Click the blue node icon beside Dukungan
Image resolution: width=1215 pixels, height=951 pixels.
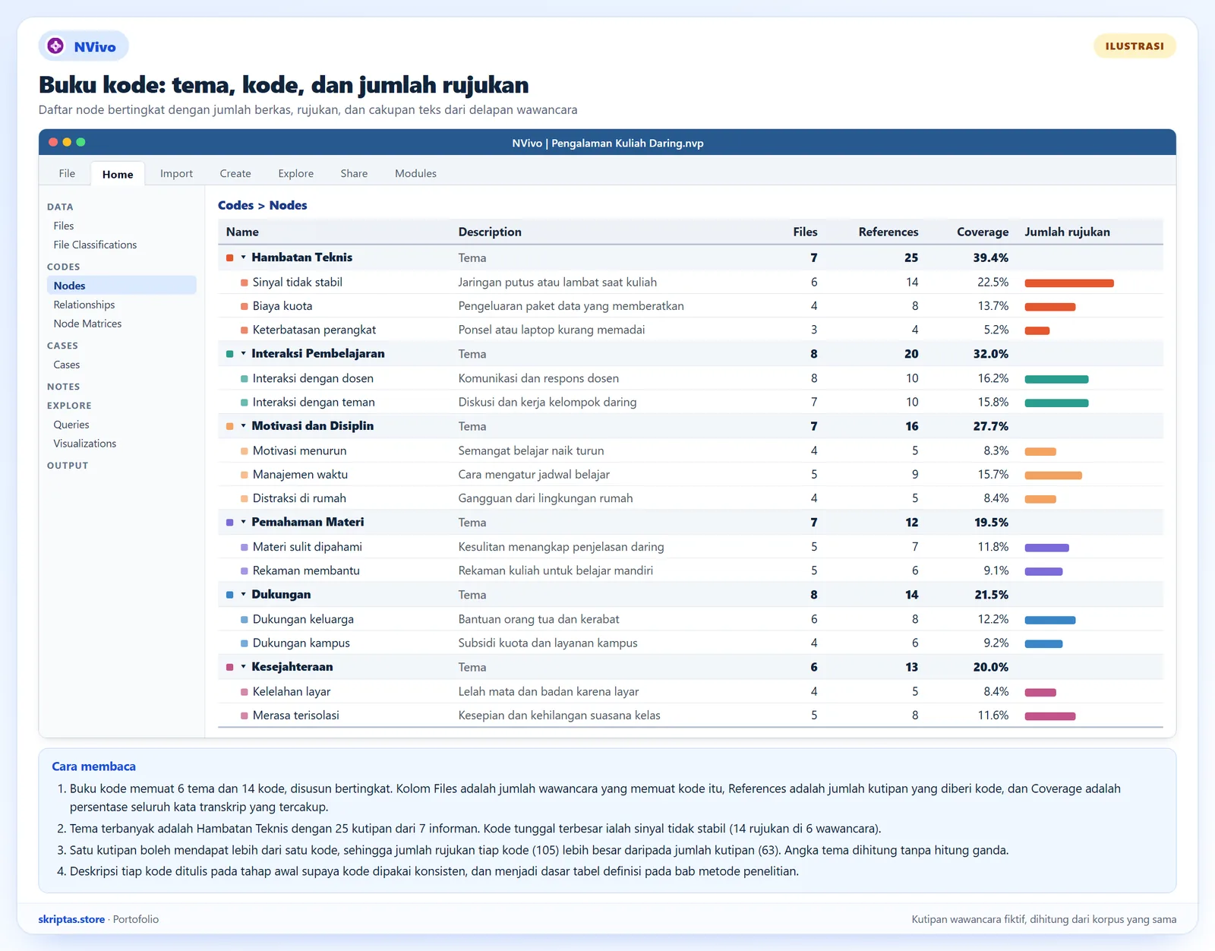[x=230, y=595]
